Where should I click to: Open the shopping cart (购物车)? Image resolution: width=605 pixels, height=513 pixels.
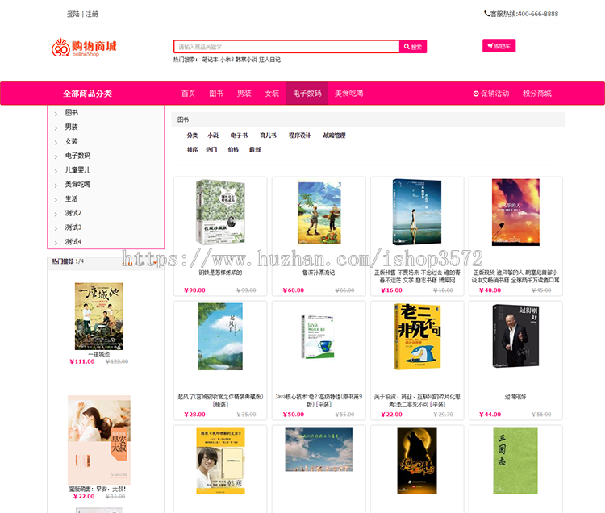coord(499,46)
